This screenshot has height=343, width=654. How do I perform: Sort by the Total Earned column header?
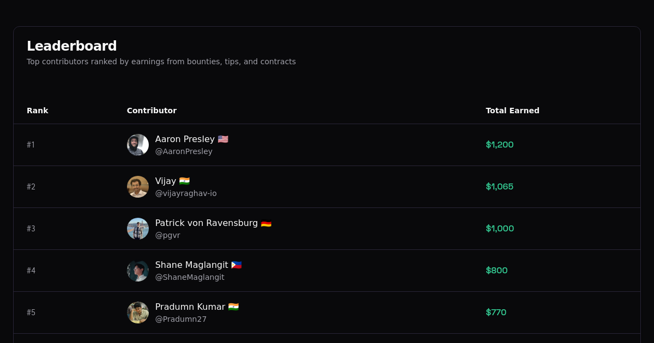tap(512, 111)
